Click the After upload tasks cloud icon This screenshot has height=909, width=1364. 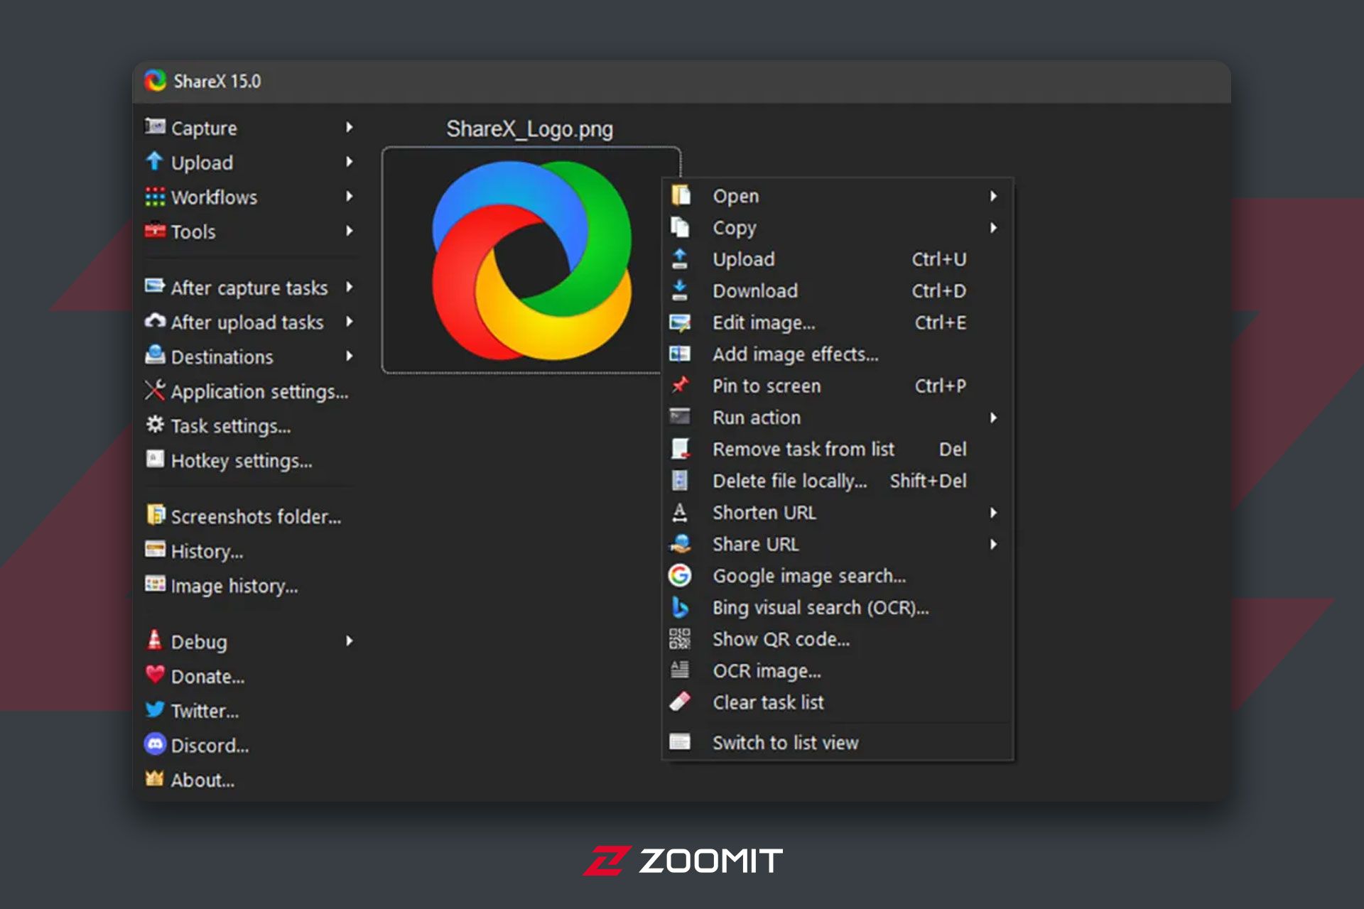pyautogui.click(x=155, y=321)
